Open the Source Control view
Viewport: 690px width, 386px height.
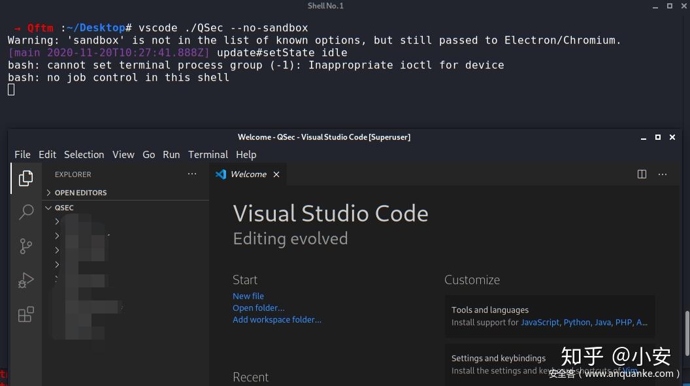(x=26, y=246)
